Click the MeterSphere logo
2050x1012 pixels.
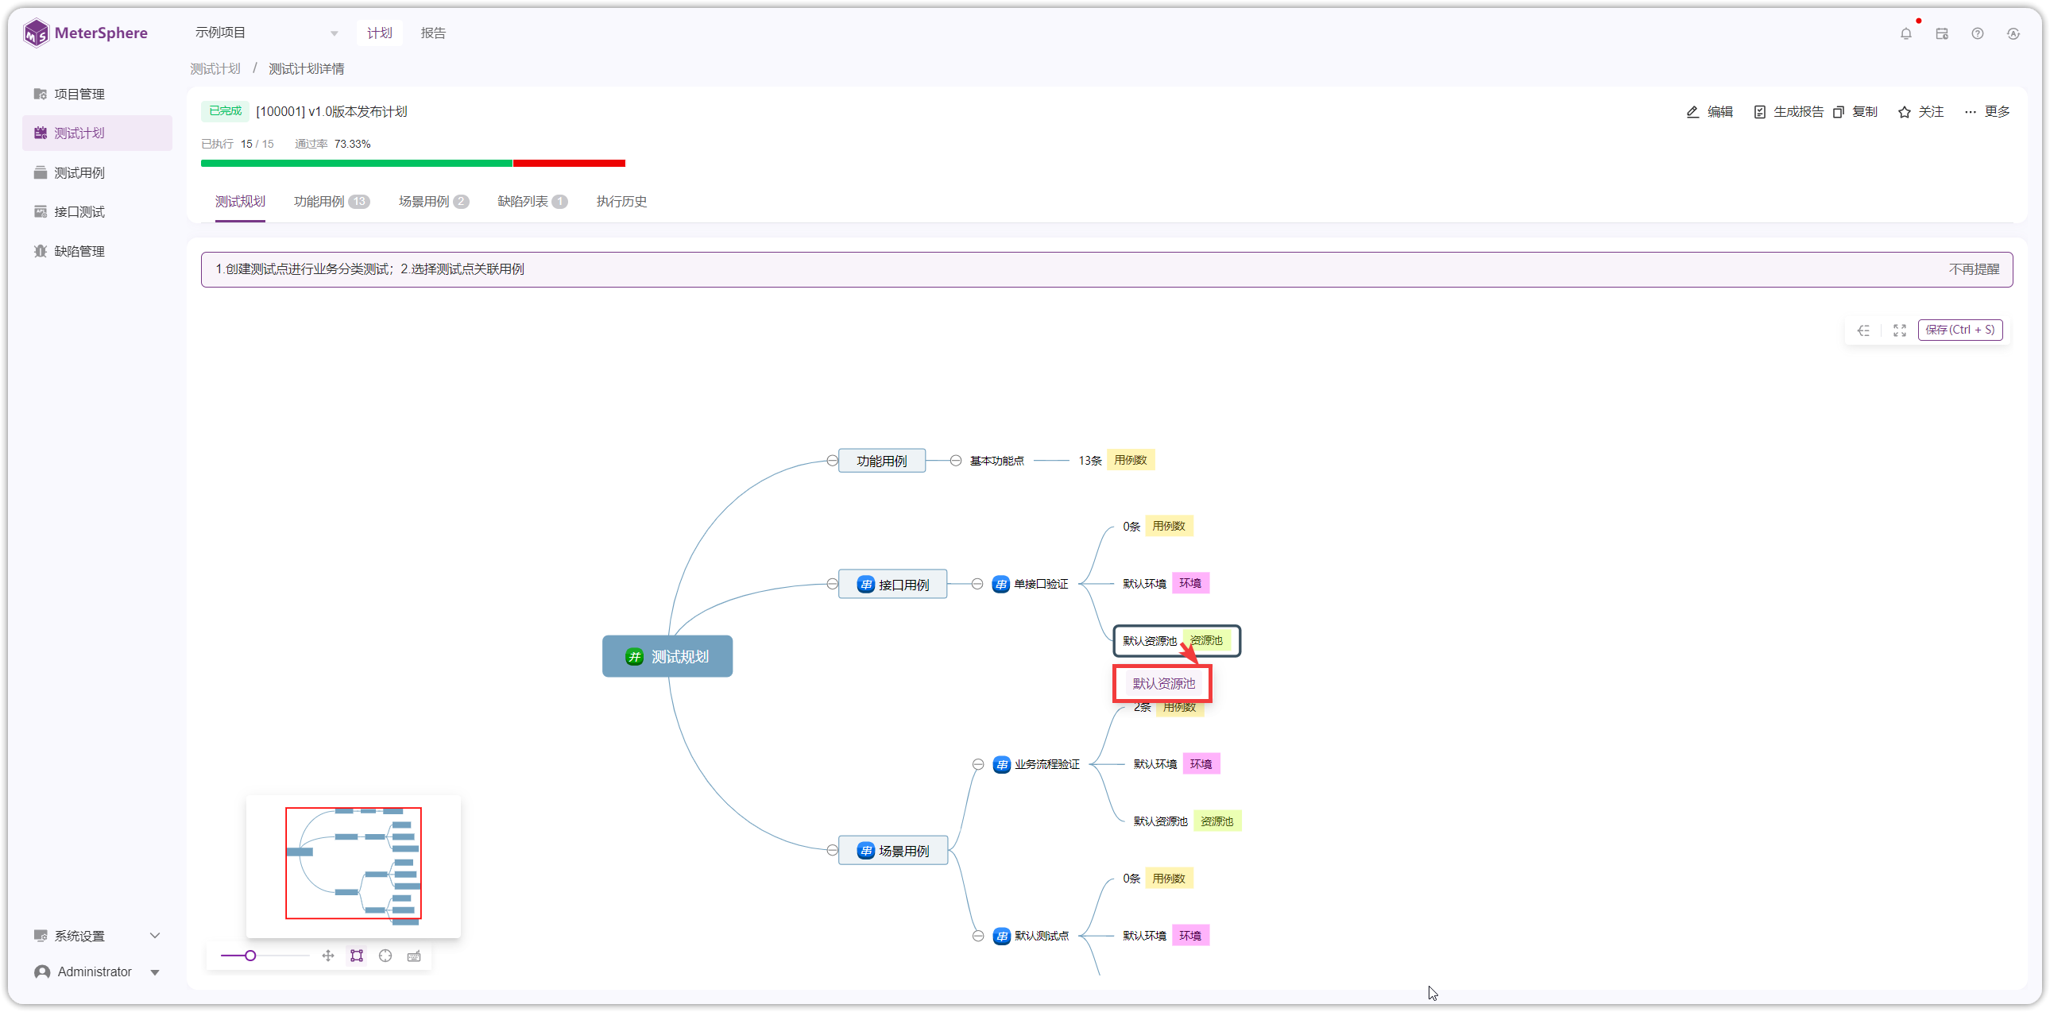coord(86,33)
